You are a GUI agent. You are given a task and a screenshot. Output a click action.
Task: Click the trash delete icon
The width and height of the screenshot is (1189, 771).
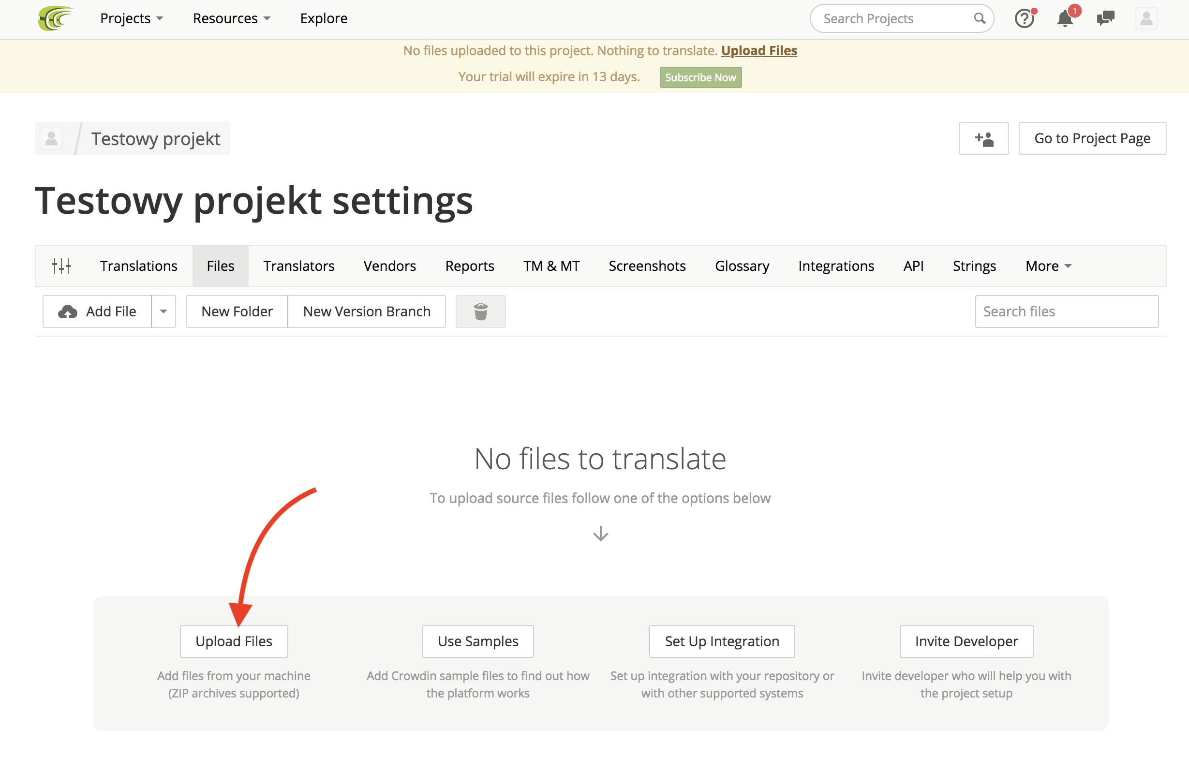(x=480, y=311)
